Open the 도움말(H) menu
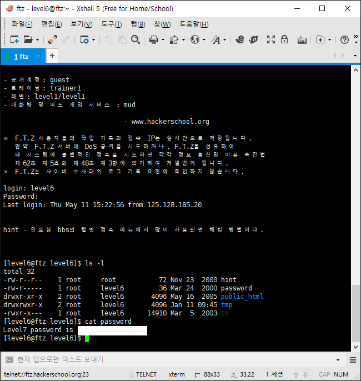This screenshot has width=361, height=381. [x=194, y=24]
